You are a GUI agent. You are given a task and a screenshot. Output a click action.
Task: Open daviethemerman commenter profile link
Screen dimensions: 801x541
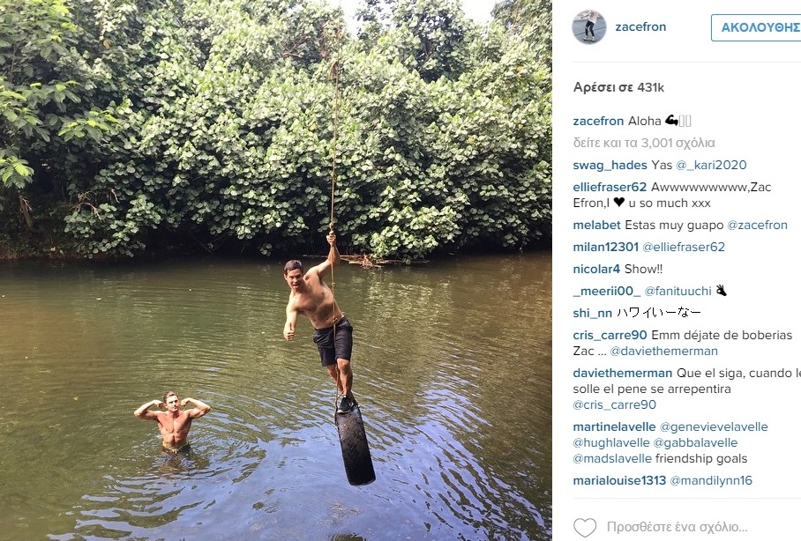point(623,373)
